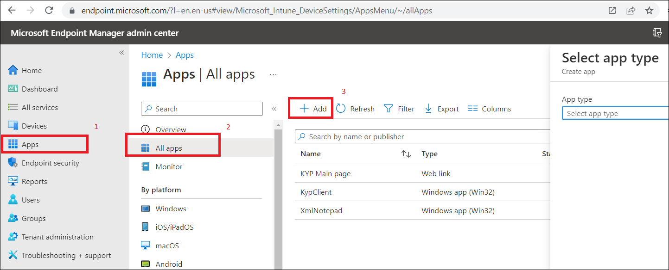Viewport: 669px width, 270px height.
Task: Click the Add button
Action: (x=313, y=109)
